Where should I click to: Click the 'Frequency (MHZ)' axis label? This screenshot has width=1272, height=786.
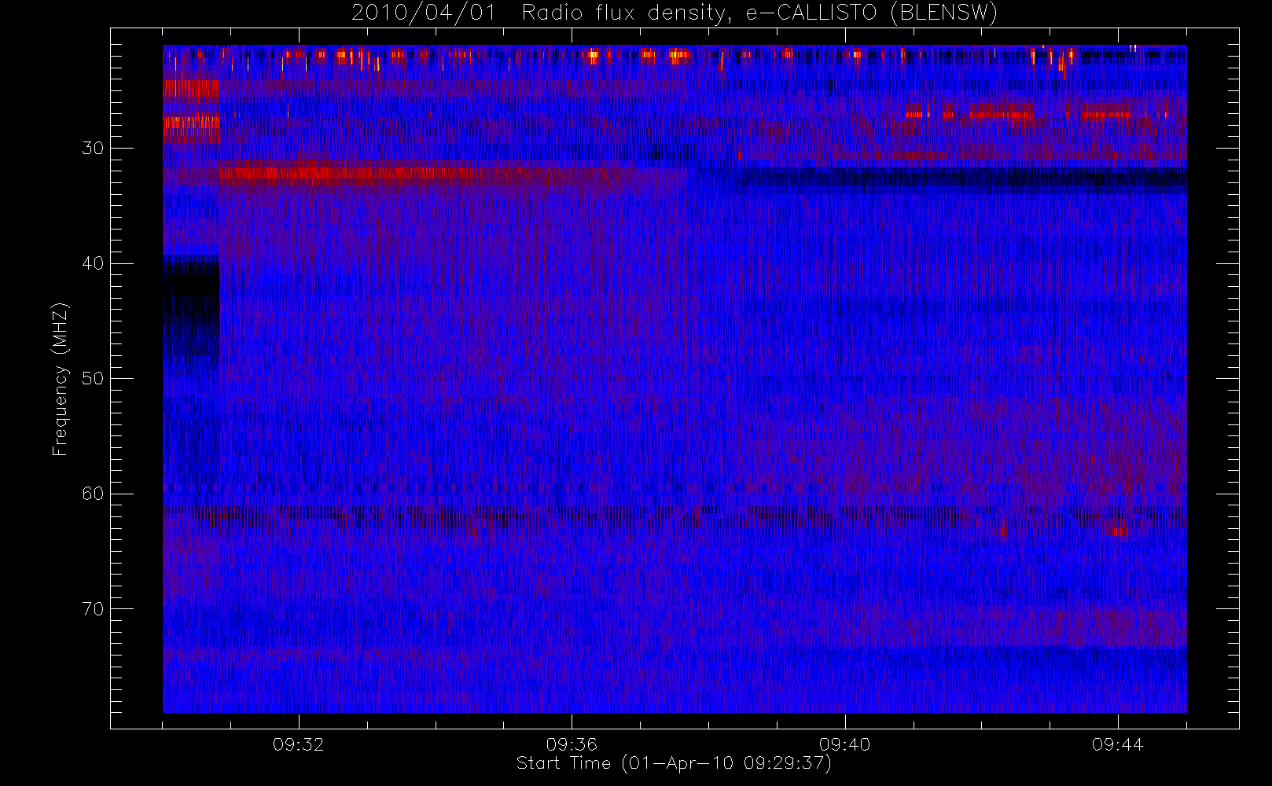[x=61, y=379]
